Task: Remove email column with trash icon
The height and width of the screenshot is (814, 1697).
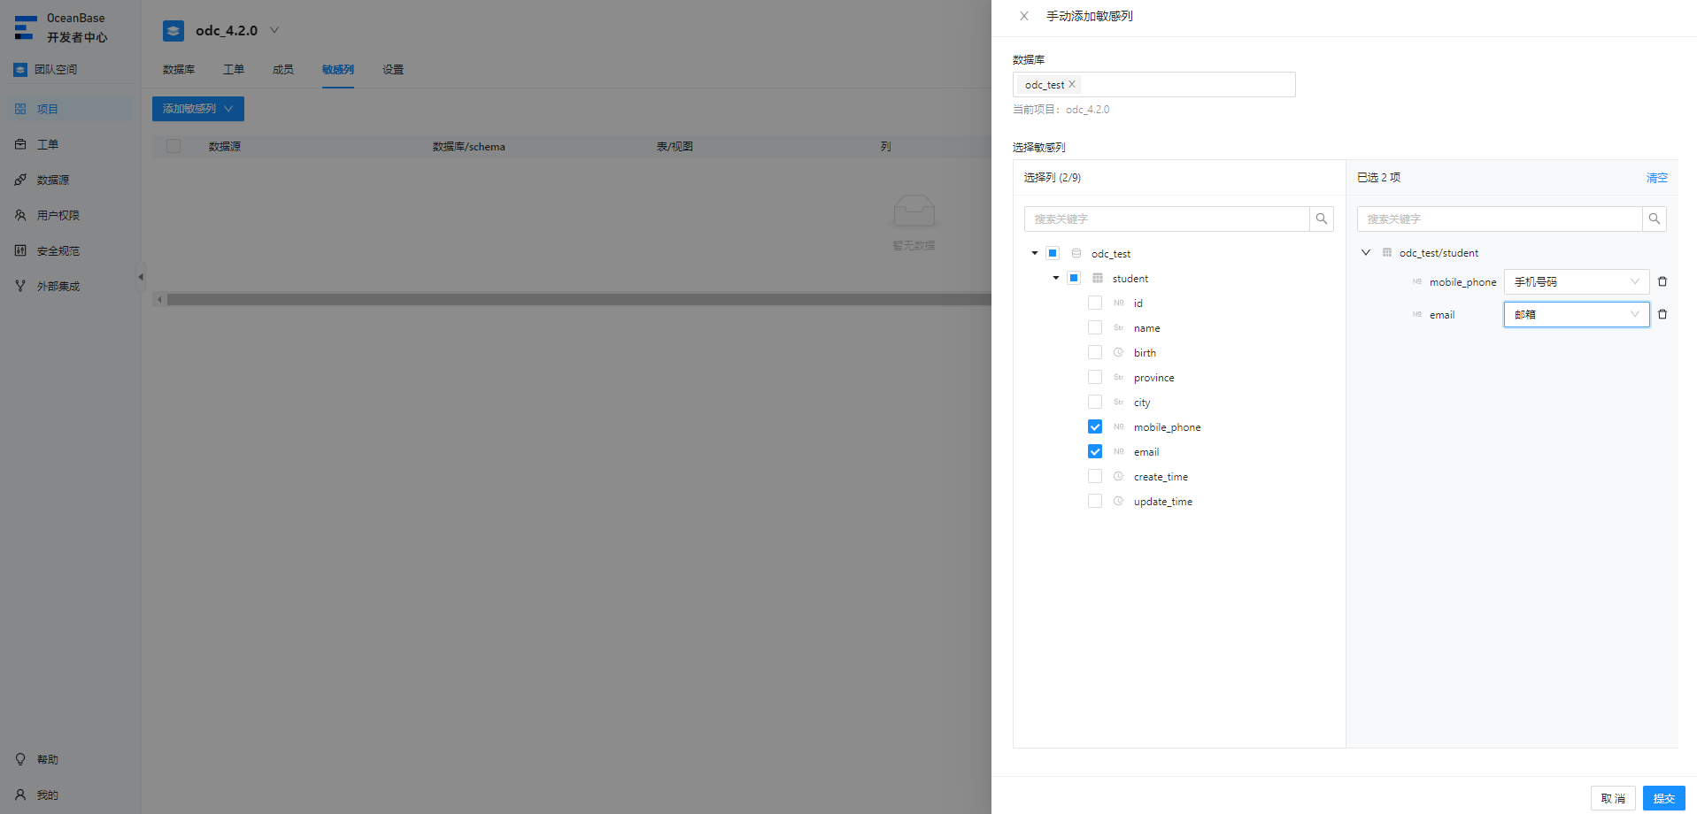Action: click(1662, 314)
